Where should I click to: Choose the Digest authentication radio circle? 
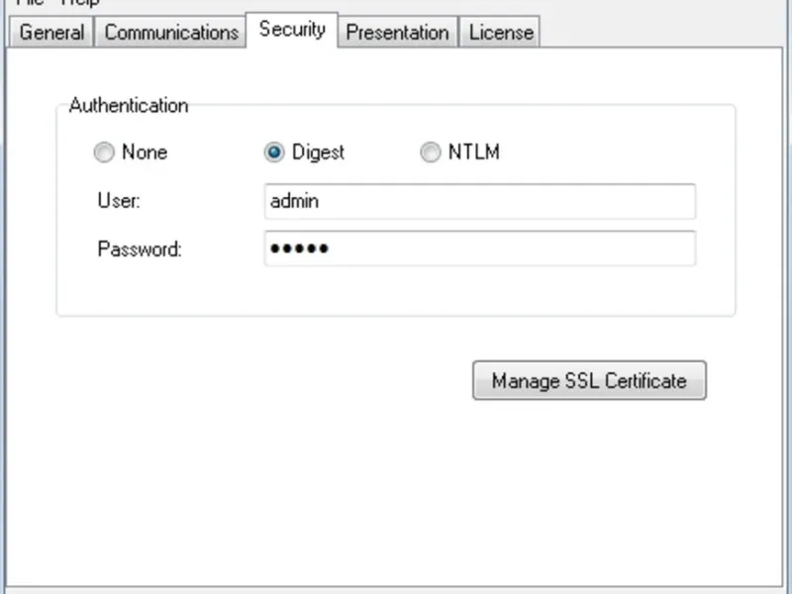point(274,152)
